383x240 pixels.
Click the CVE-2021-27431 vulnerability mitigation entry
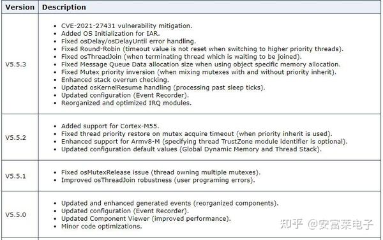[126, 26]
